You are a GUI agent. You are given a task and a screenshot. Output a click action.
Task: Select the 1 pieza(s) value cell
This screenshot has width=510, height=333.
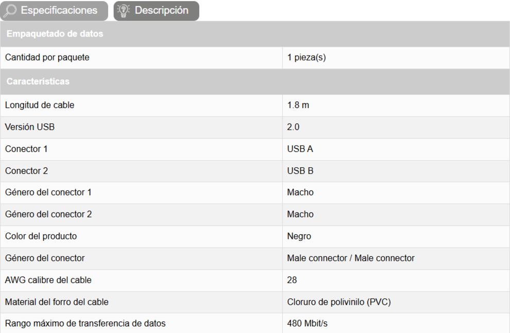click(x=307, y=58)
